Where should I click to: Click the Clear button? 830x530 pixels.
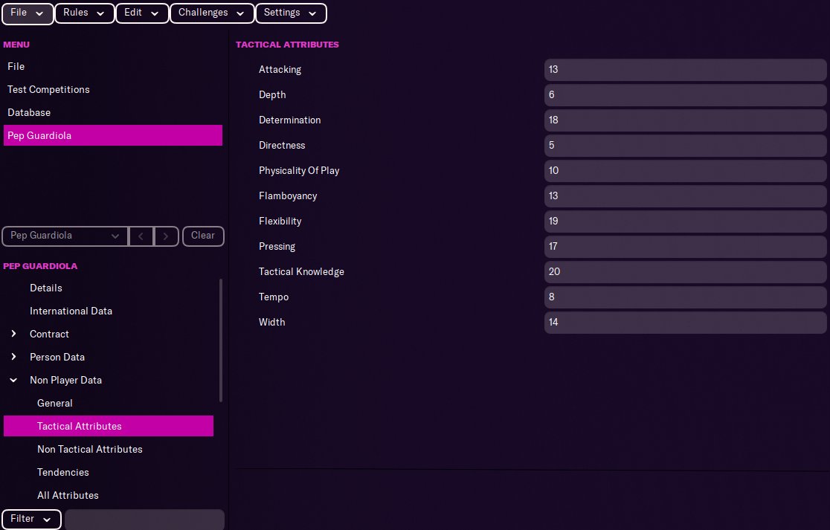click(x=203, y=236)
